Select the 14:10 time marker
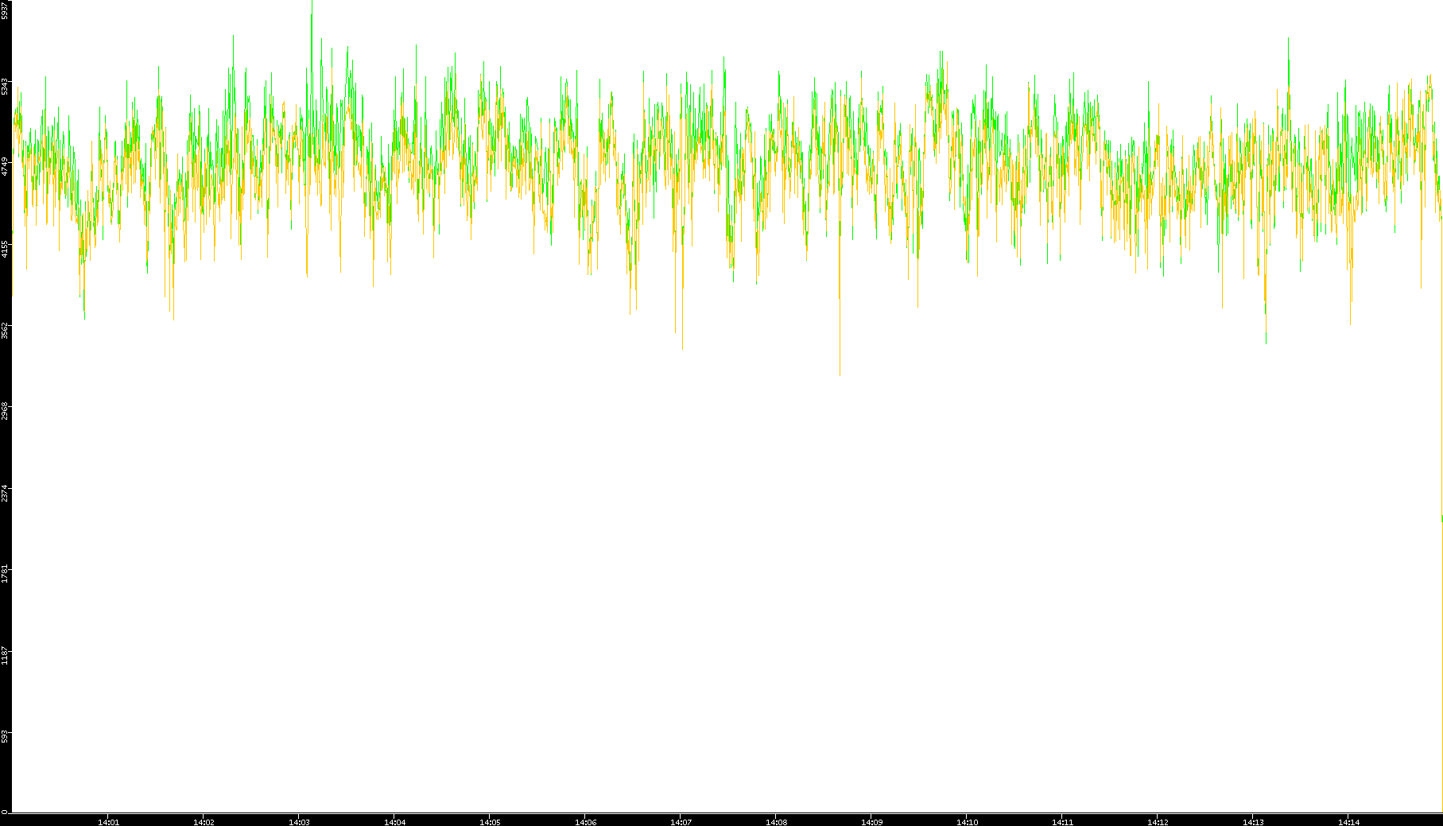 coord(967,821)
